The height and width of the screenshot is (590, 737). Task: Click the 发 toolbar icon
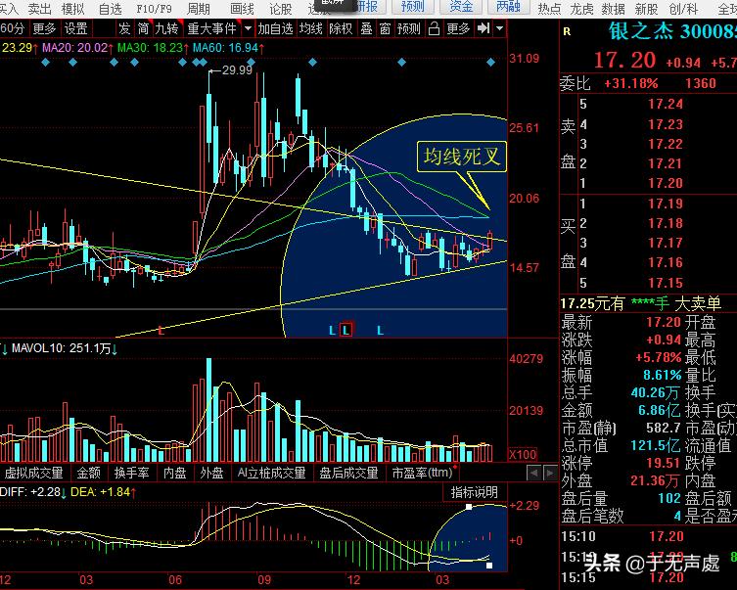click(x=124, y=28)
